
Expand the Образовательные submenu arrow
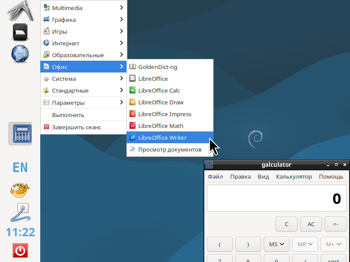point(122,55)
